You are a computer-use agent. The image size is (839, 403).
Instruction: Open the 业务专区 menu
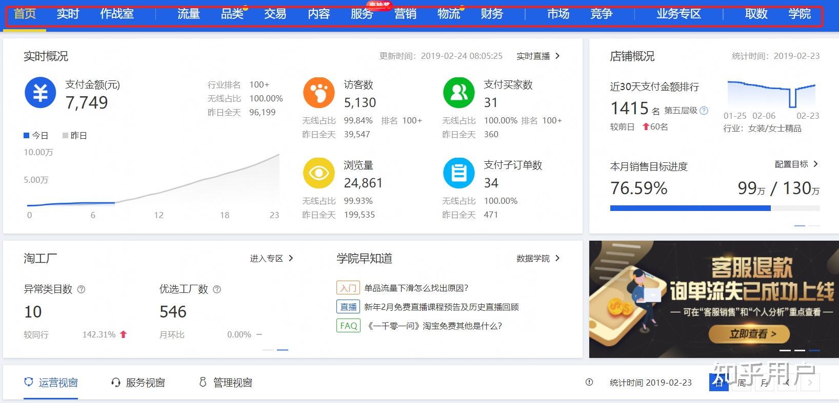coord(679,14)
